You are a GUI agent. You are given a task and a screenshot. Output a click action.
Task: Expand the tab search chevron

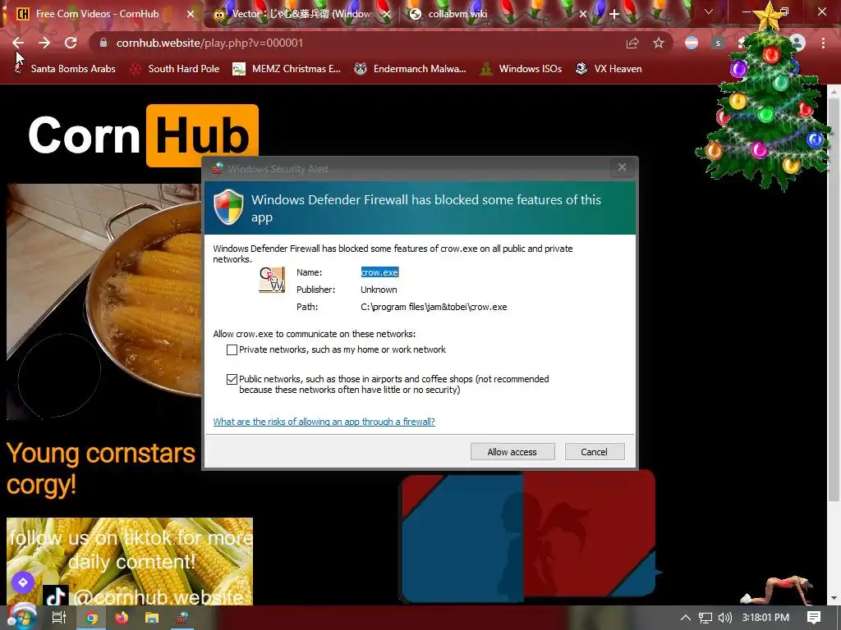coord(709,11)
